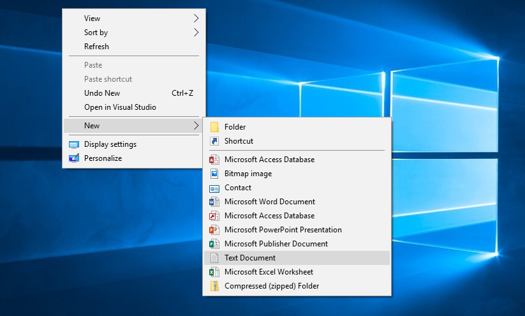Open Personalize from the context menu
Image resolution: width=525 pixels, height=316 pixels.
pos(102,158)
